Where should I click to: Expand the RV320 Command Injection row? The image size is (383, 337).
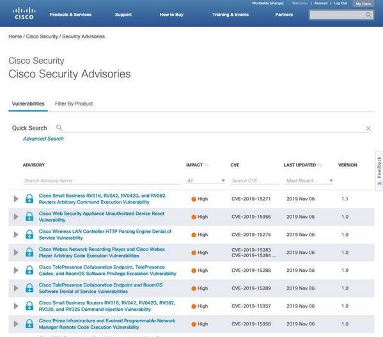[16, 306]
